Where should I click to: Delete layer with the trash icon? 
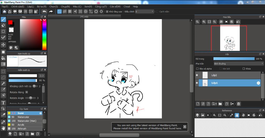238,104
